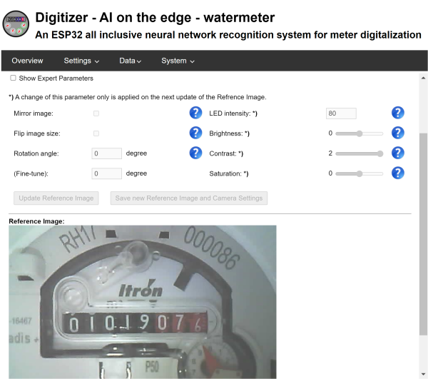Expand the System dropdown menu
Image resolution: width=428 pixels, height=379 pixels.
(x=178, y=61)
